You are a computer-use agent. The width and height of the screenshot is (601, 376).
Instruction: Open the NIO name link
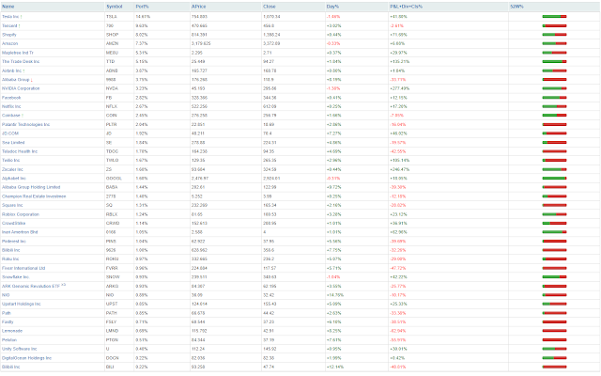click(6, 295)
